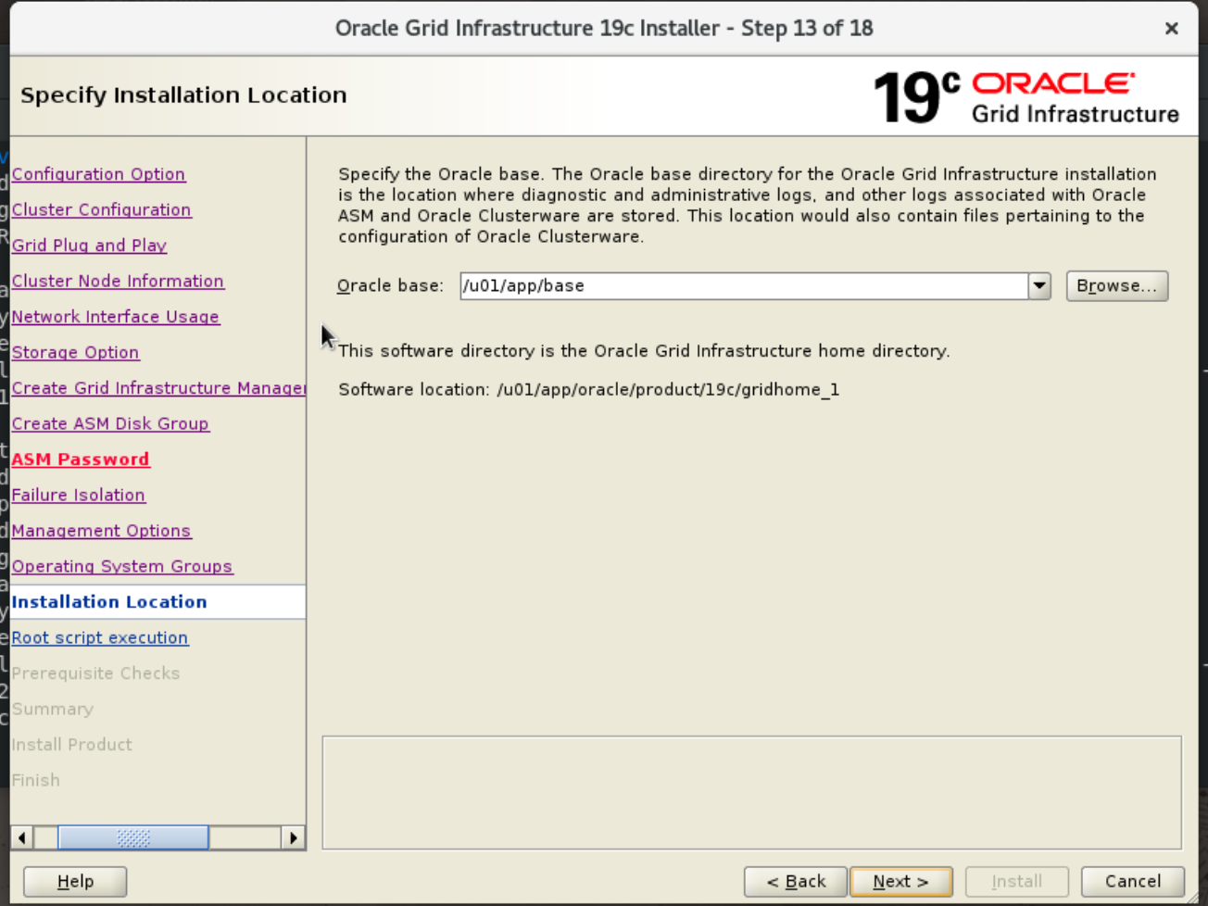Cancel the installer

1132,881
